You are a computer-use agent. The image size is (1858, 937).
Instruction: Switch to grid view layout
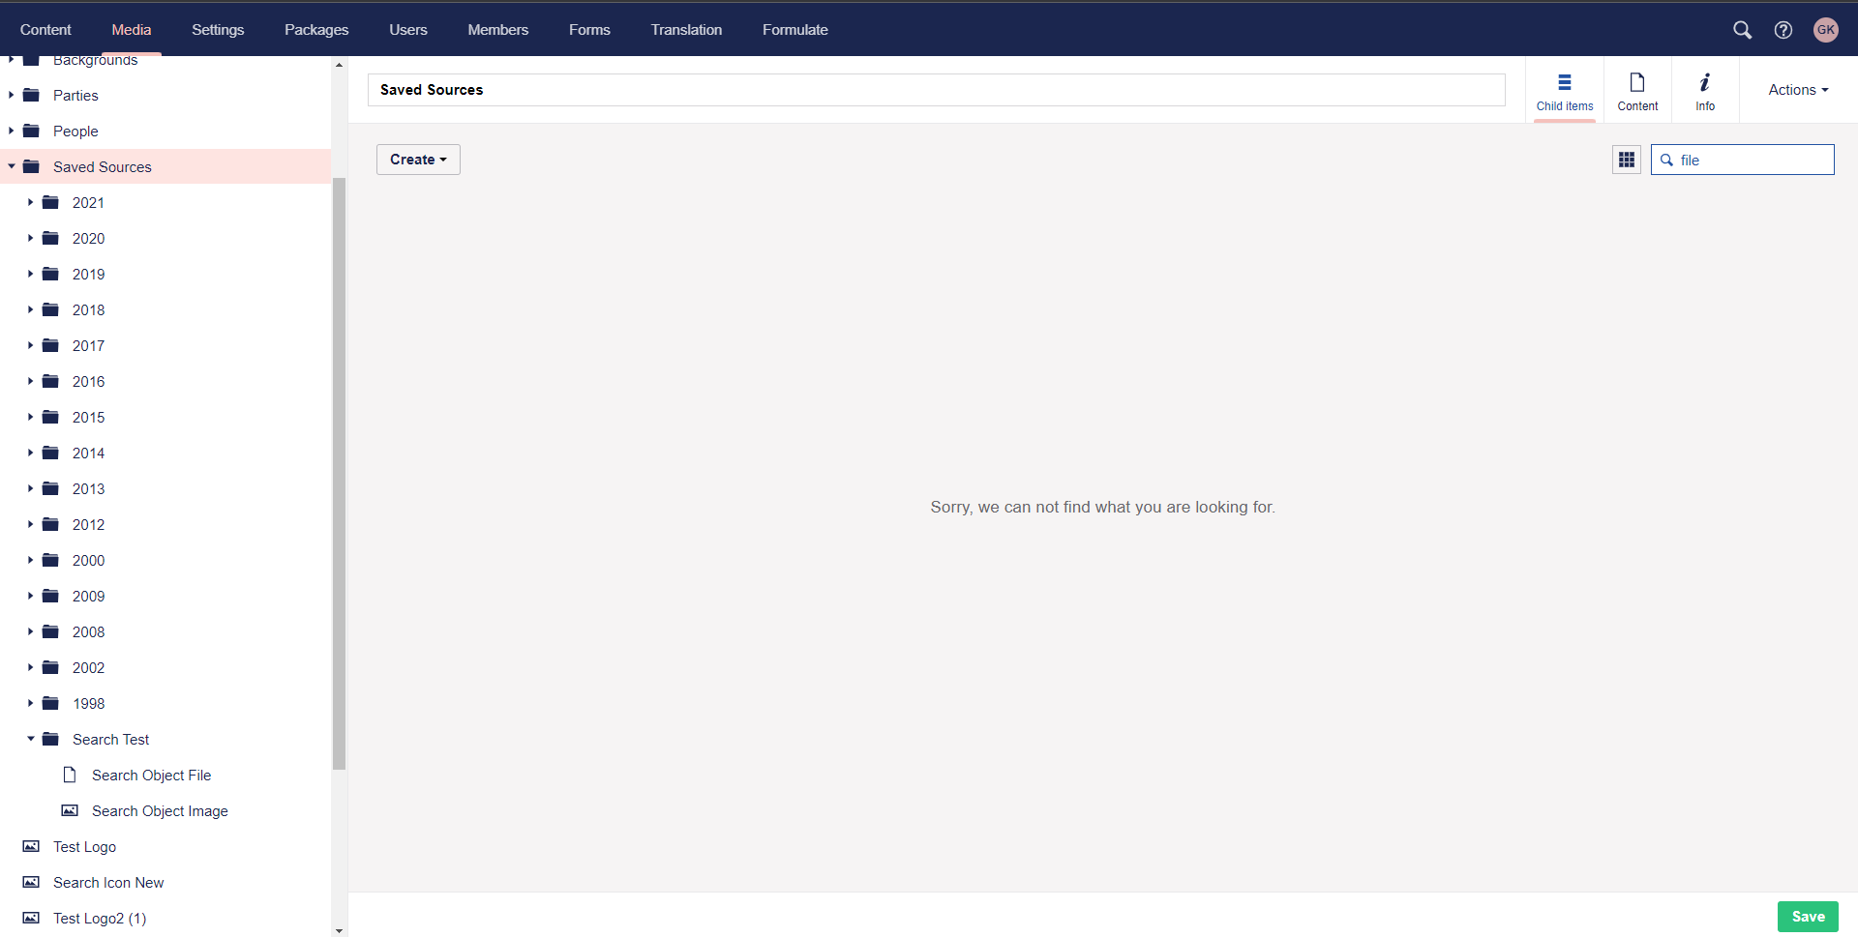coord(1626,160)
